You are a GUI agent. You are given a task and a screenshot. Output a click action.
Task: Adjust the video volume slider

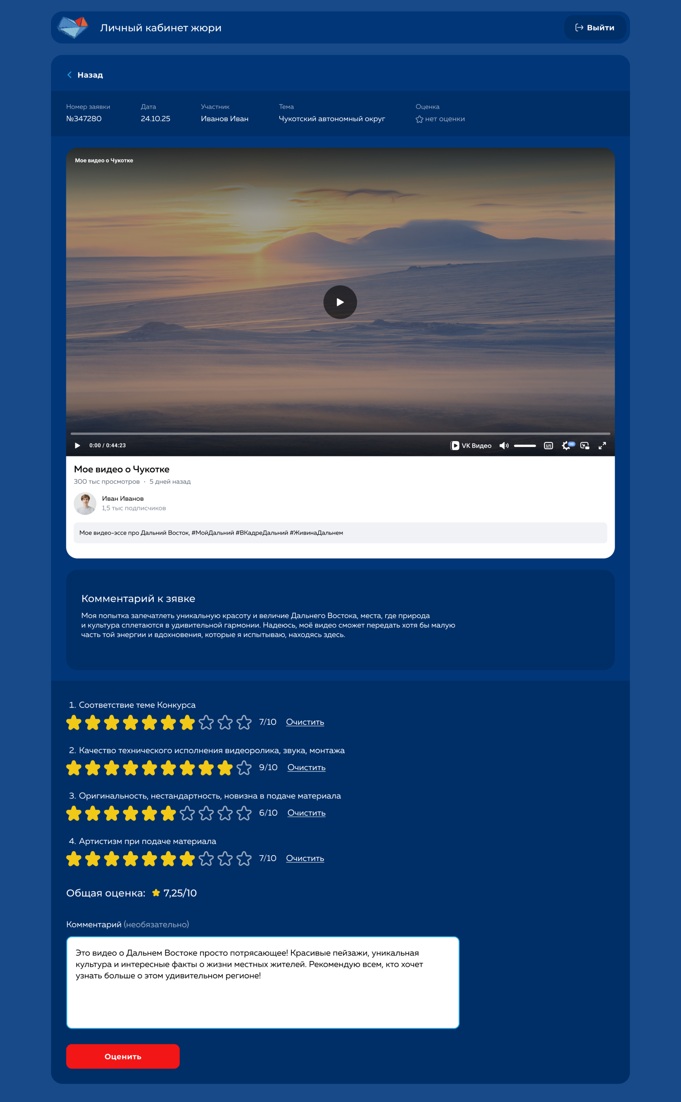[525, 445]
